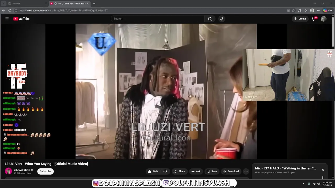This screenshot has height=188, width=335.
Task: Download the video
Action: click(231, 171)
